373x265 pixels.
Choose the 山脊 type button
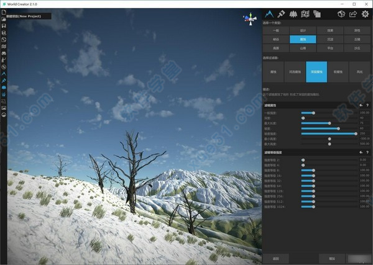click(303, 47)
